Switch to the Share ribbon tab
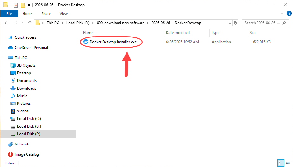This screenshot has width=293, height=167. click(46, 14)
